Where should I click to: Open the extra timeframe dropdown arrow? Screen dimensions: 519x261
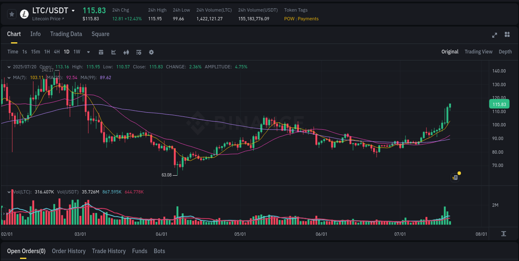tap(88, 52)
